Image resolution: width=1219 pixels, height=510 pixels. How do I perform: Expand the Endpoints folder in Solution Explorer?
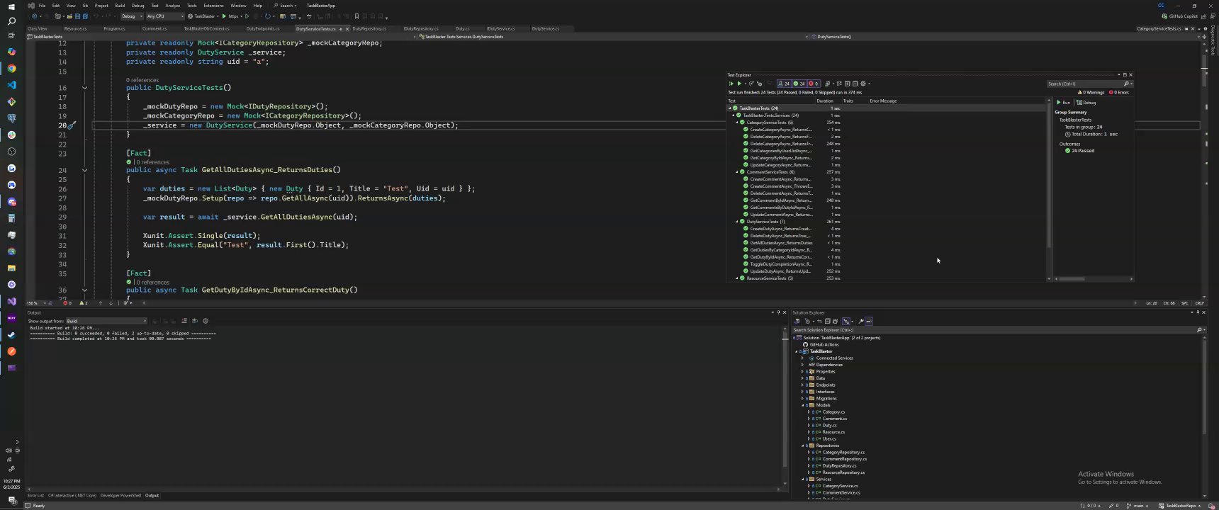coord(802,385)
